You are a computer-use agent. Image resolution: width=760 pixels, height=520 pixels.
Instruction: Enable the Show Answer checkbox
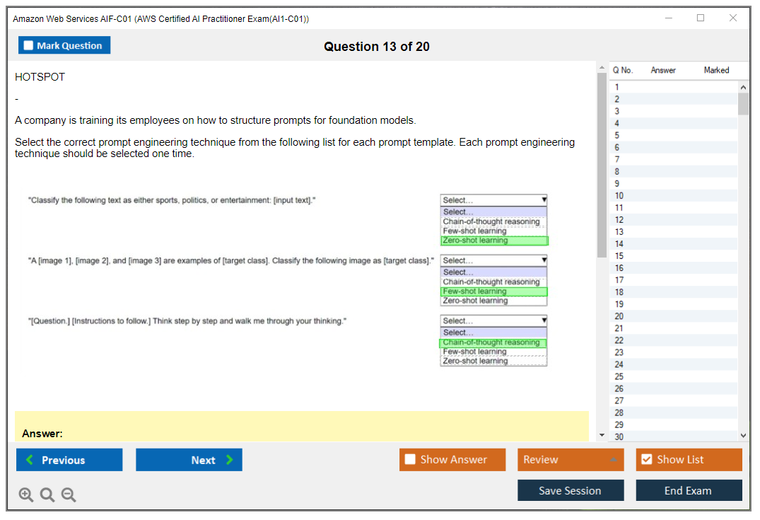tap(410, 460)
